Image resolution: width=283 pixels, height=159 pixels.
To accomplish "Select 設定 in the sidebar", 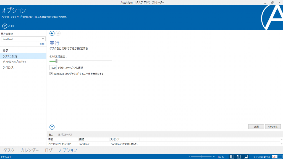I will click(x=23, y=51).
